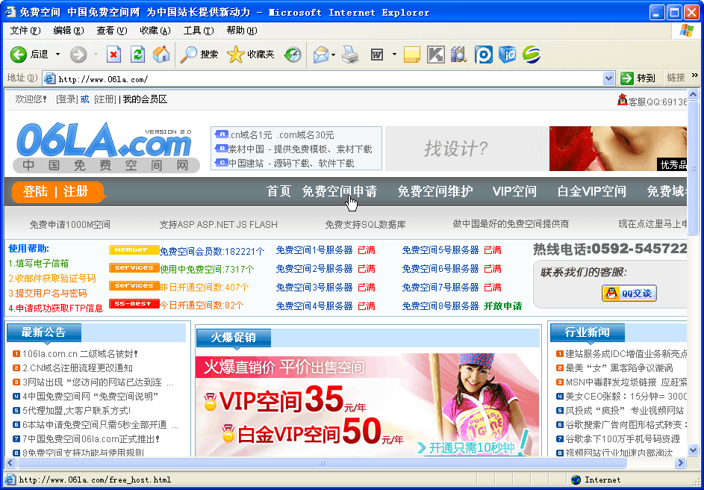Open the 工具(T) menu
Screen dimensions: 704x490
point(198,31)
